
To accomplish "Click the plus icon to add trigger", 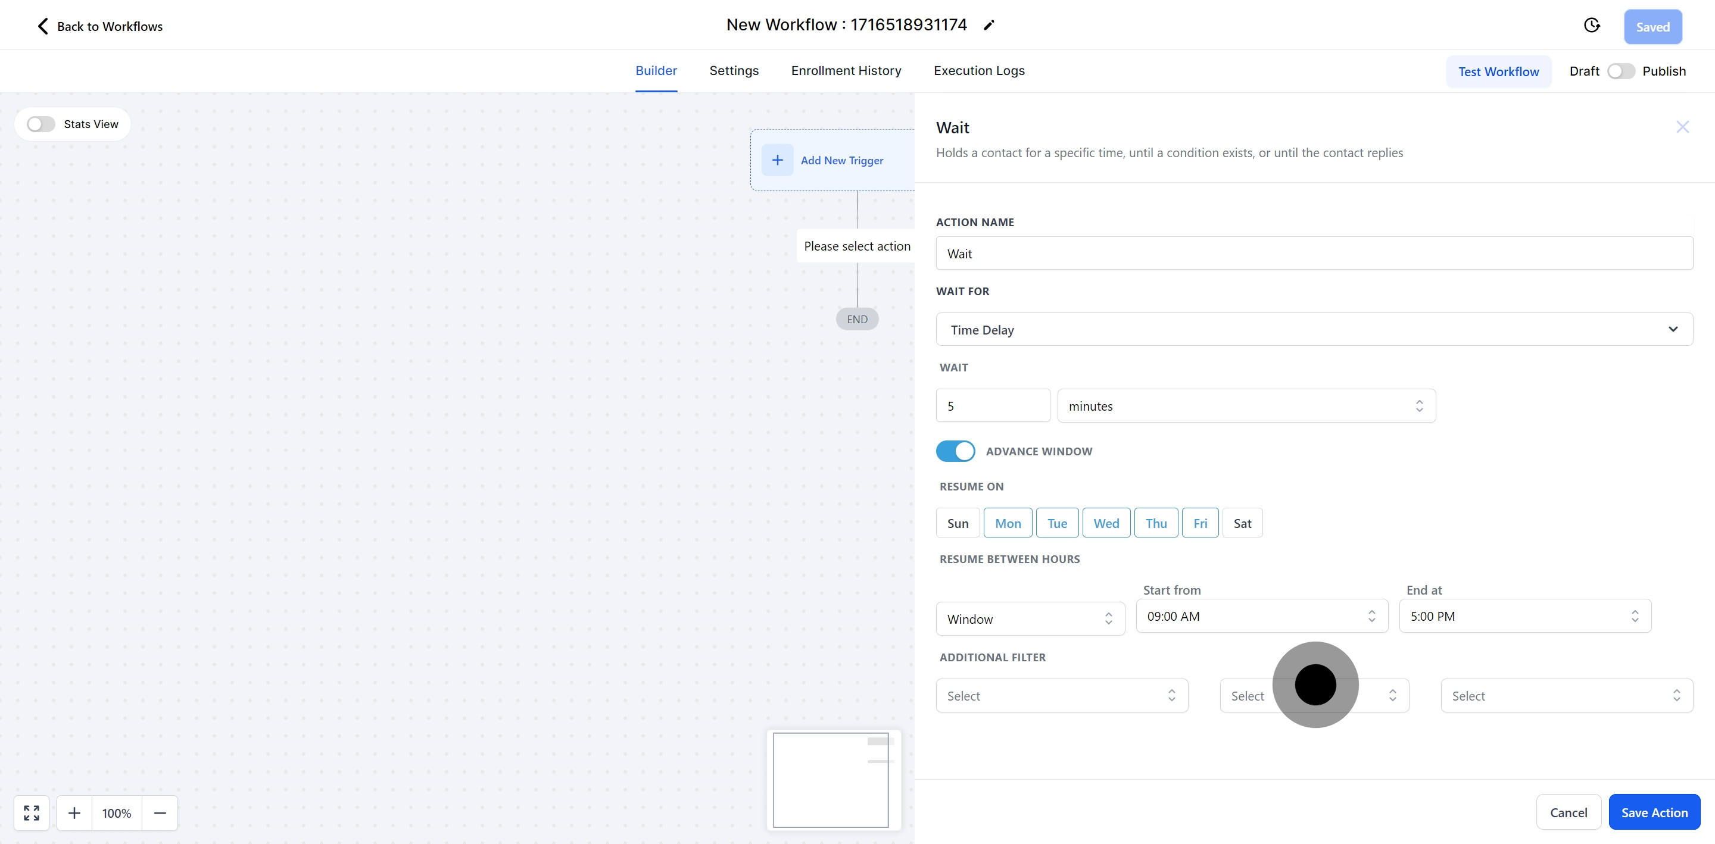I will 777,161.
